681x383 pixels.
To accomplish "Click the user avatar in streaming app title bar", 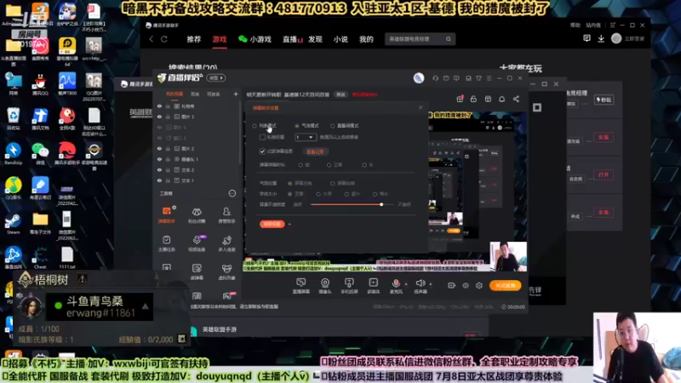I will [x=418, y=78].
